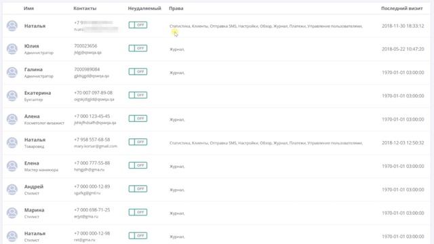Select the avatar of Наталья Товаровед
Screen dimensions: 434x244
pyautogui.click(x=12, y=143)
